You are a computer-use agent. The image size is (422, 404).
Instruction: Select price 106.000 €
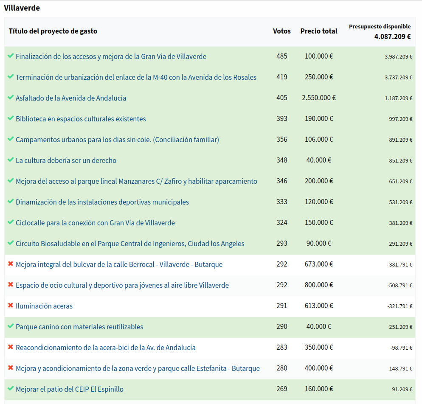[x=319, y=139]
